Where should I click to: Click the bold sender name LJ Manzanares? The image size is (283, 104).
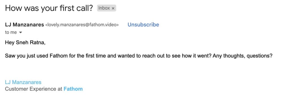pos(24,25)
